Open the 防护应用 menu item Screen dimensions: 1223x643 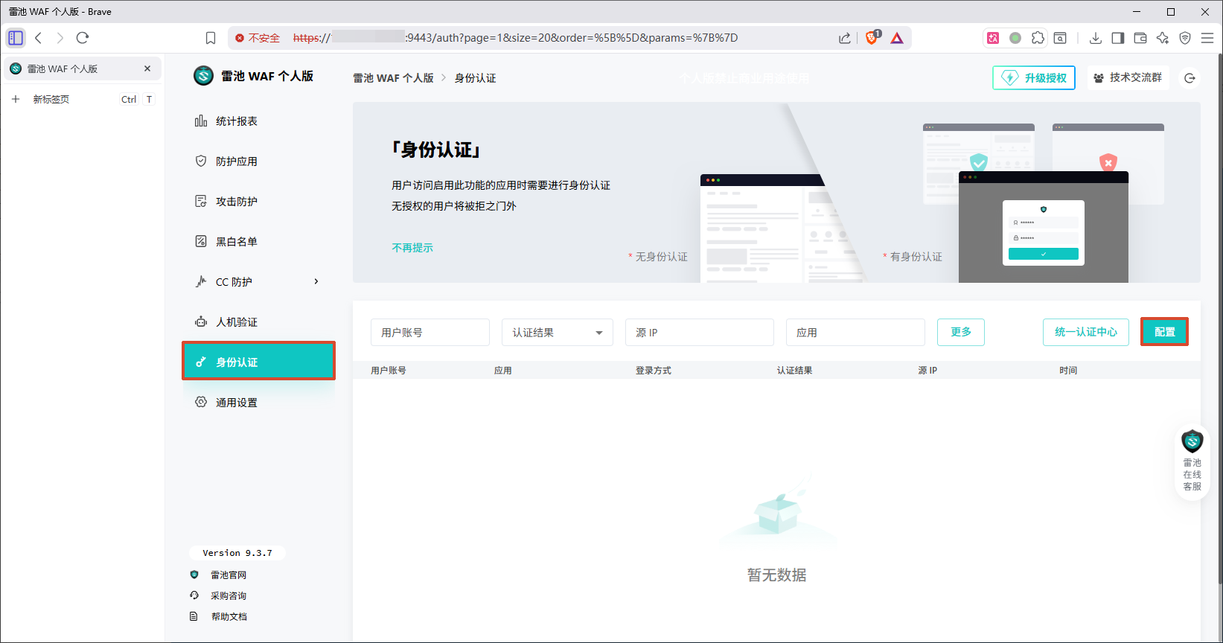258,161
